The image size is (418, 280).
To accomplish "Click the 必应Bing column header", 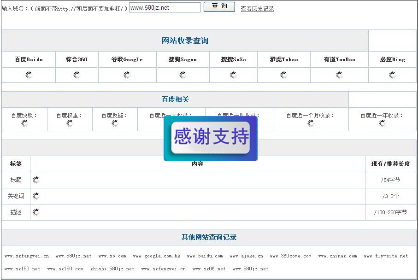I will (x=392, y=59).
